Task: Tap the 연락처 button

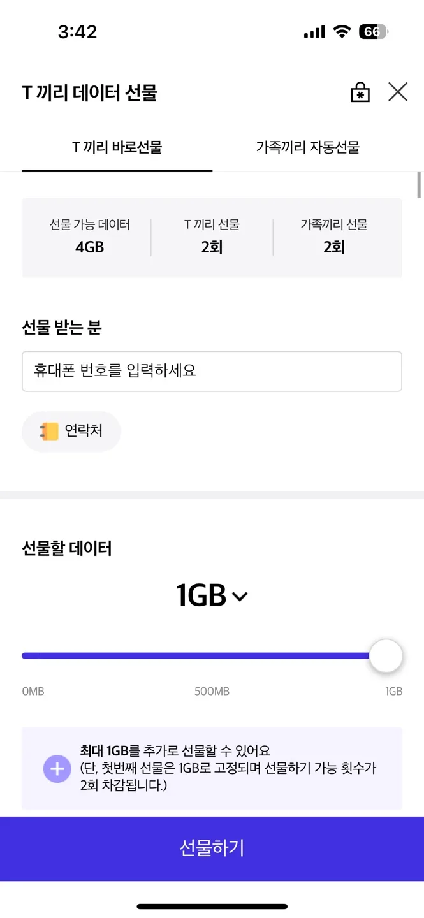Action: 71,432
